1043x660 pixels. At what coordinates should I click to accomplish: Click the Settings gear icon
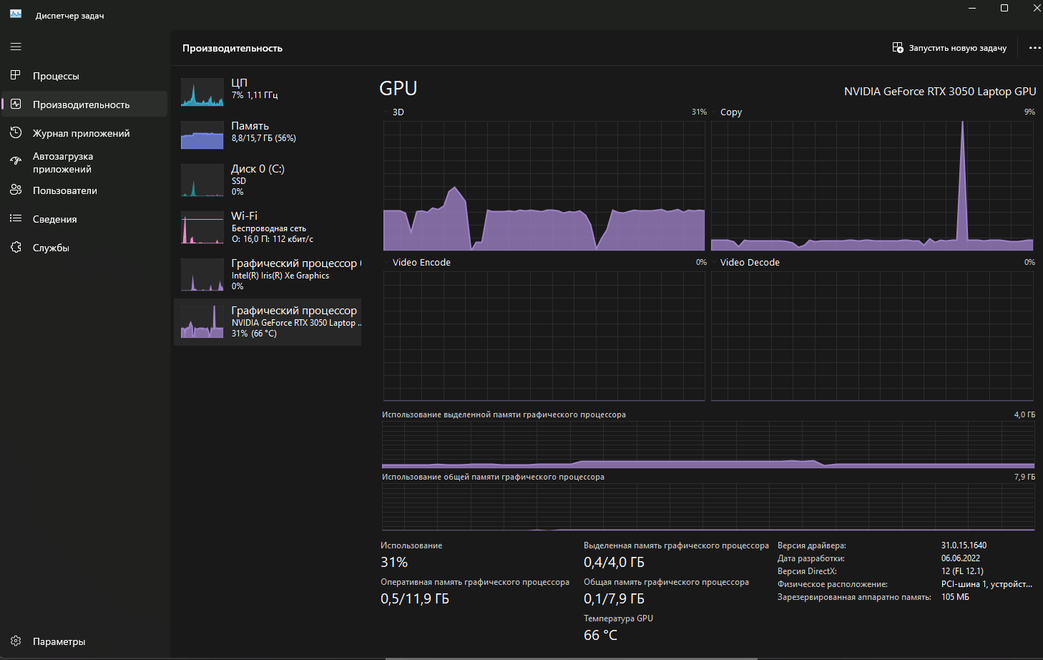(x=16, y=641)
